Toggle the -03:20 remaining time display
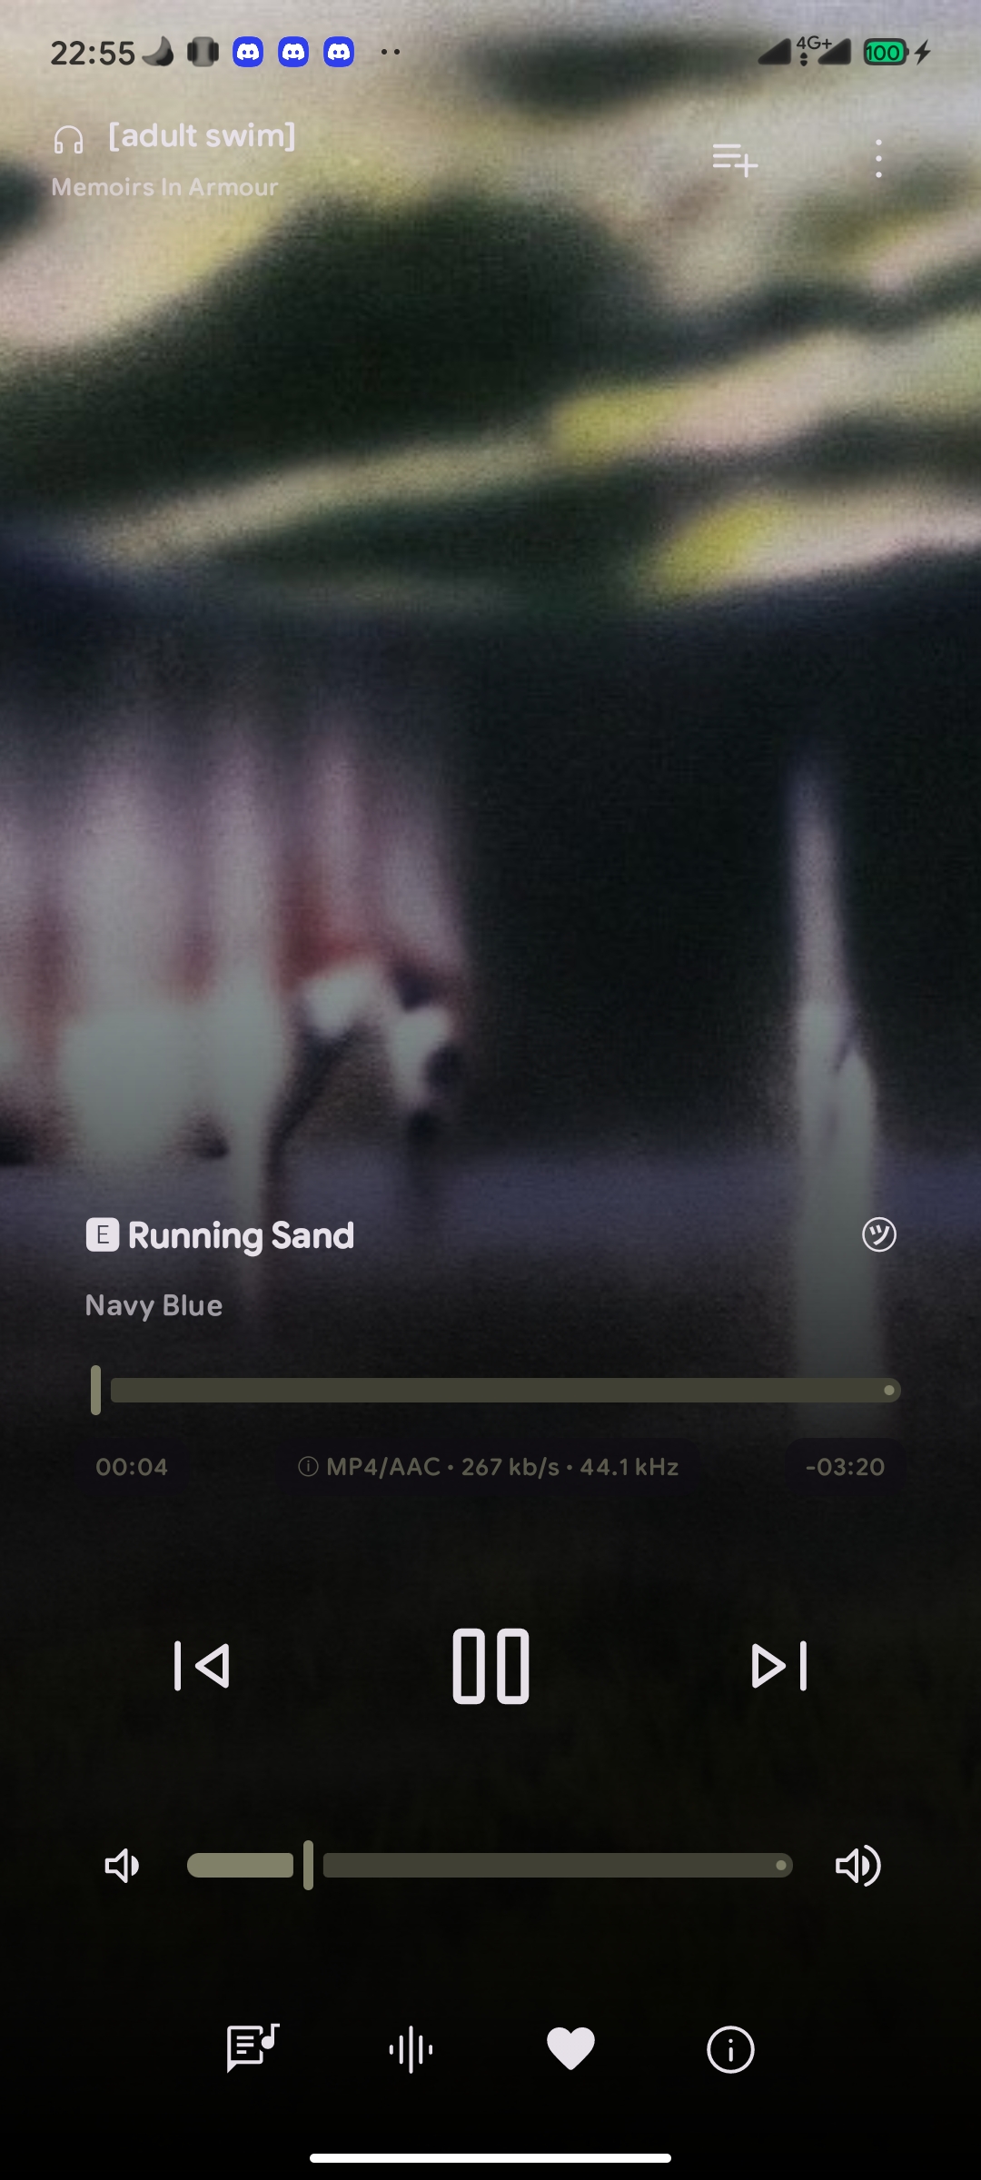 [x=845, y=1467]
